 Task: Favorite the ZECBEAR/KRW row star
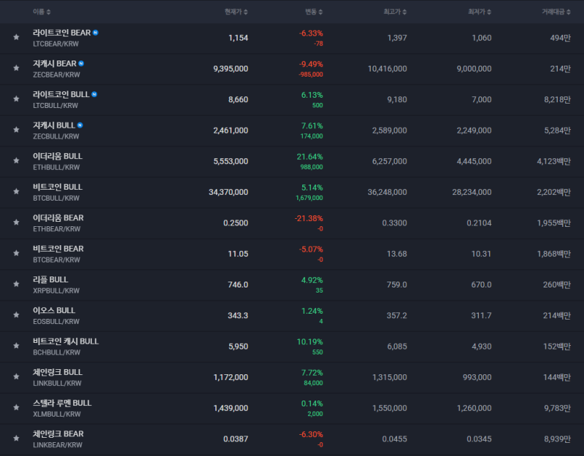16,68
